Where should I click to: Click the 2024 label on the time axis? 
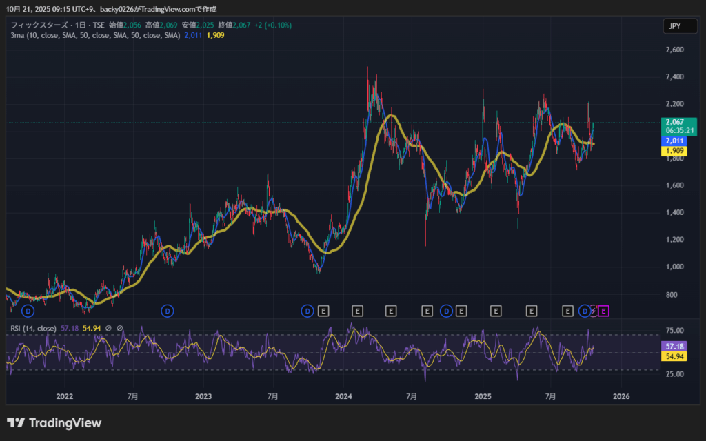tap(343, 396)
